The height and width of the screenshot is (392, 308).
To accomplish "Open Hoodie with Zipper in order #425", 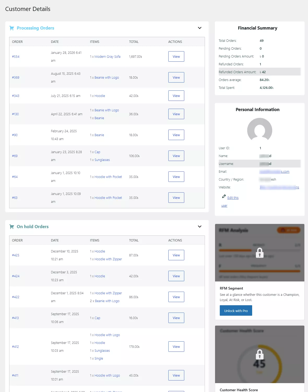I will [108, 259].
